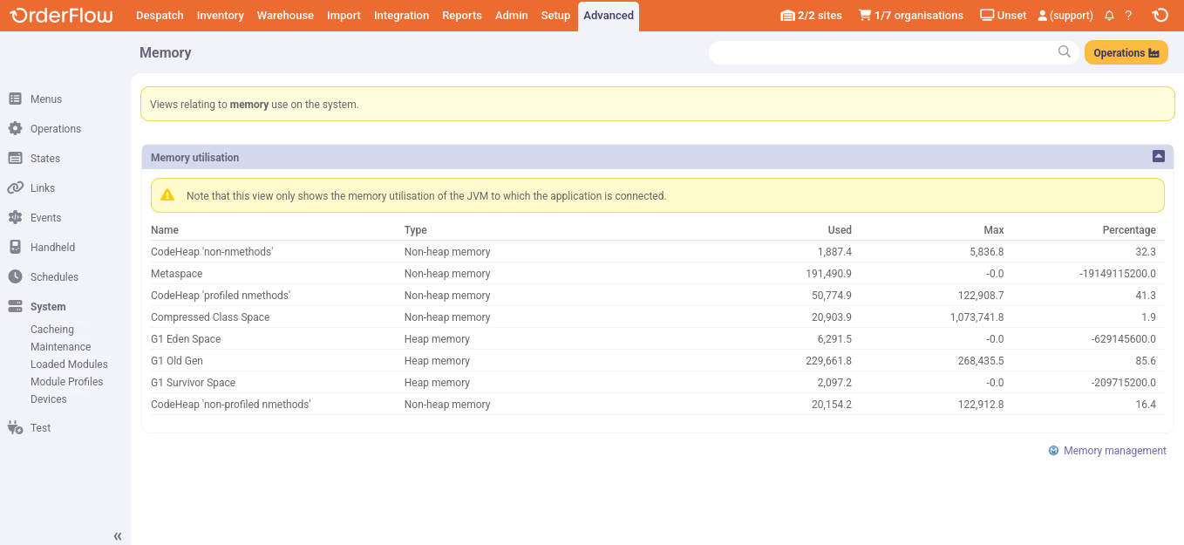
Task: Click the warehouse sites icon showing 2/2
Action: pos(786,15)
